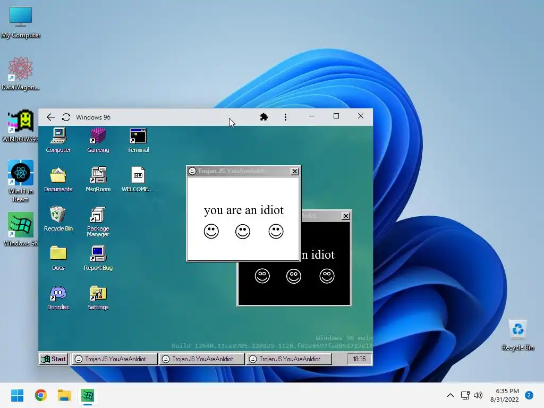Open My Computer desktop icon
544x408 pixels.
pos(21,22)
